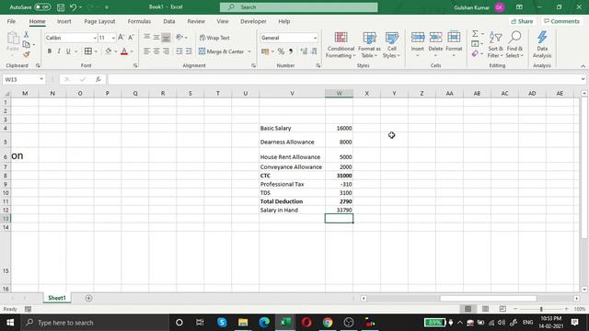Image resolution: width=589 pixels, height=331 pixels.
Task: Open Conditional Formatting
Action: point(341,45)
